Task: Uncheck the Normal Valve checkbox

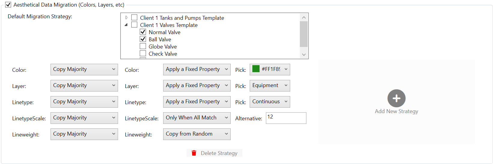Action: click(x=143, y=32)
